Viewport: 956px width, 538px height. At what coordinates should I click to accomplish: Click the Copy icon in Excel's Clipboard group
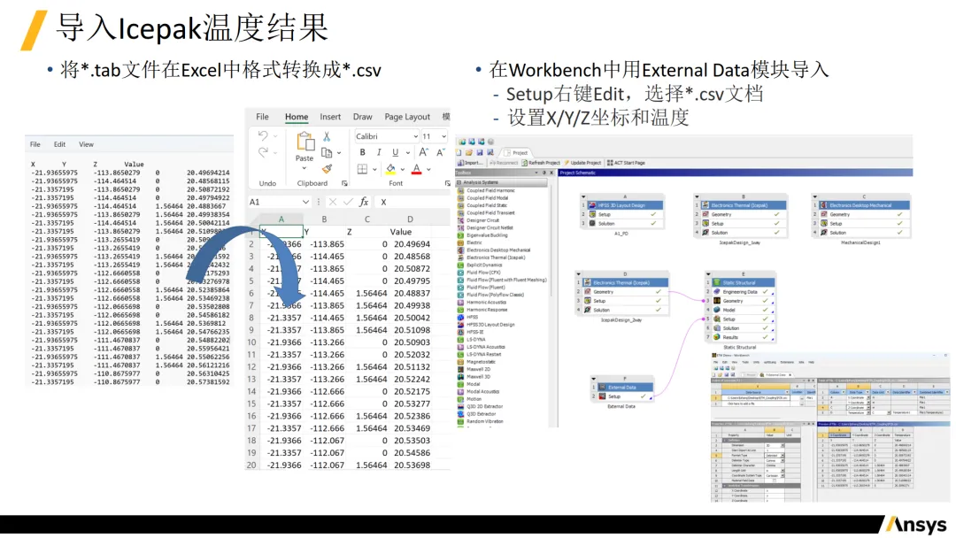[327, 153]
